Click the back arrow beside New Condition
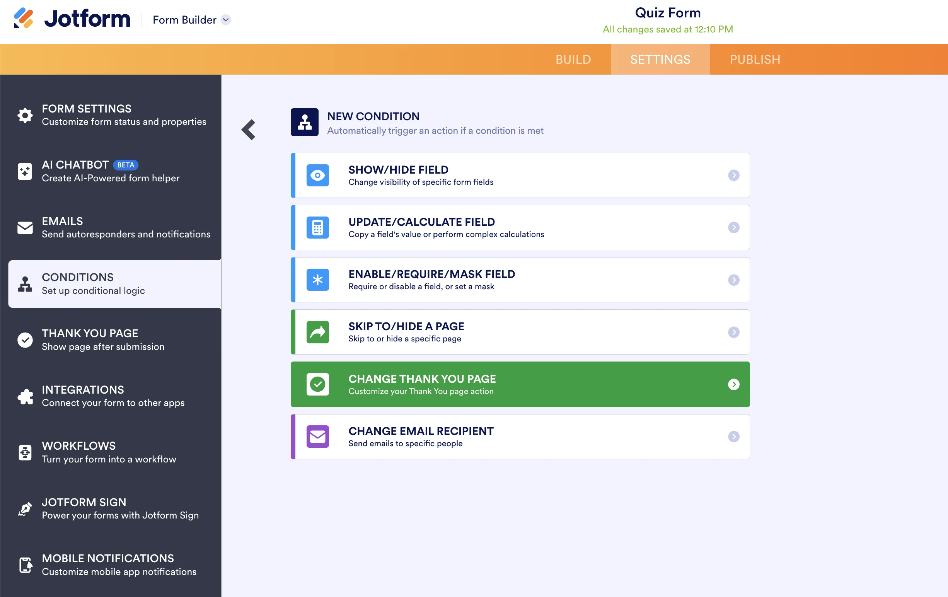Screen dimensions: 948x597 249,129
